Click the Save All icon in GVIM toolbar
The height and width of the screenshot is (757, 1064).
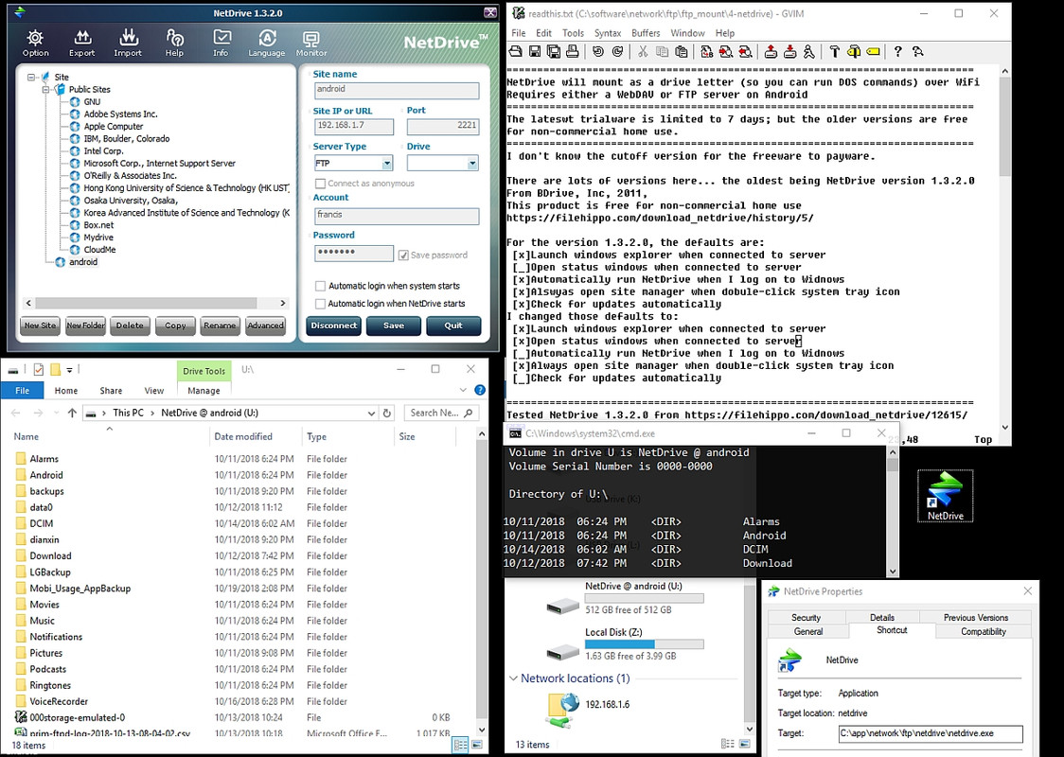[554, 51]
